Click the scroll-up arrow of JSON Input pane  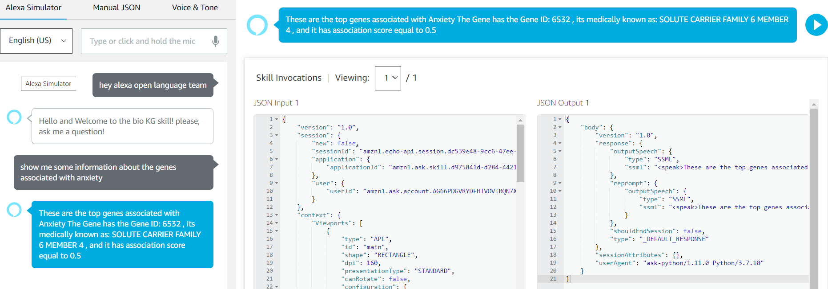pyautogui.click(x=520, y=120)
